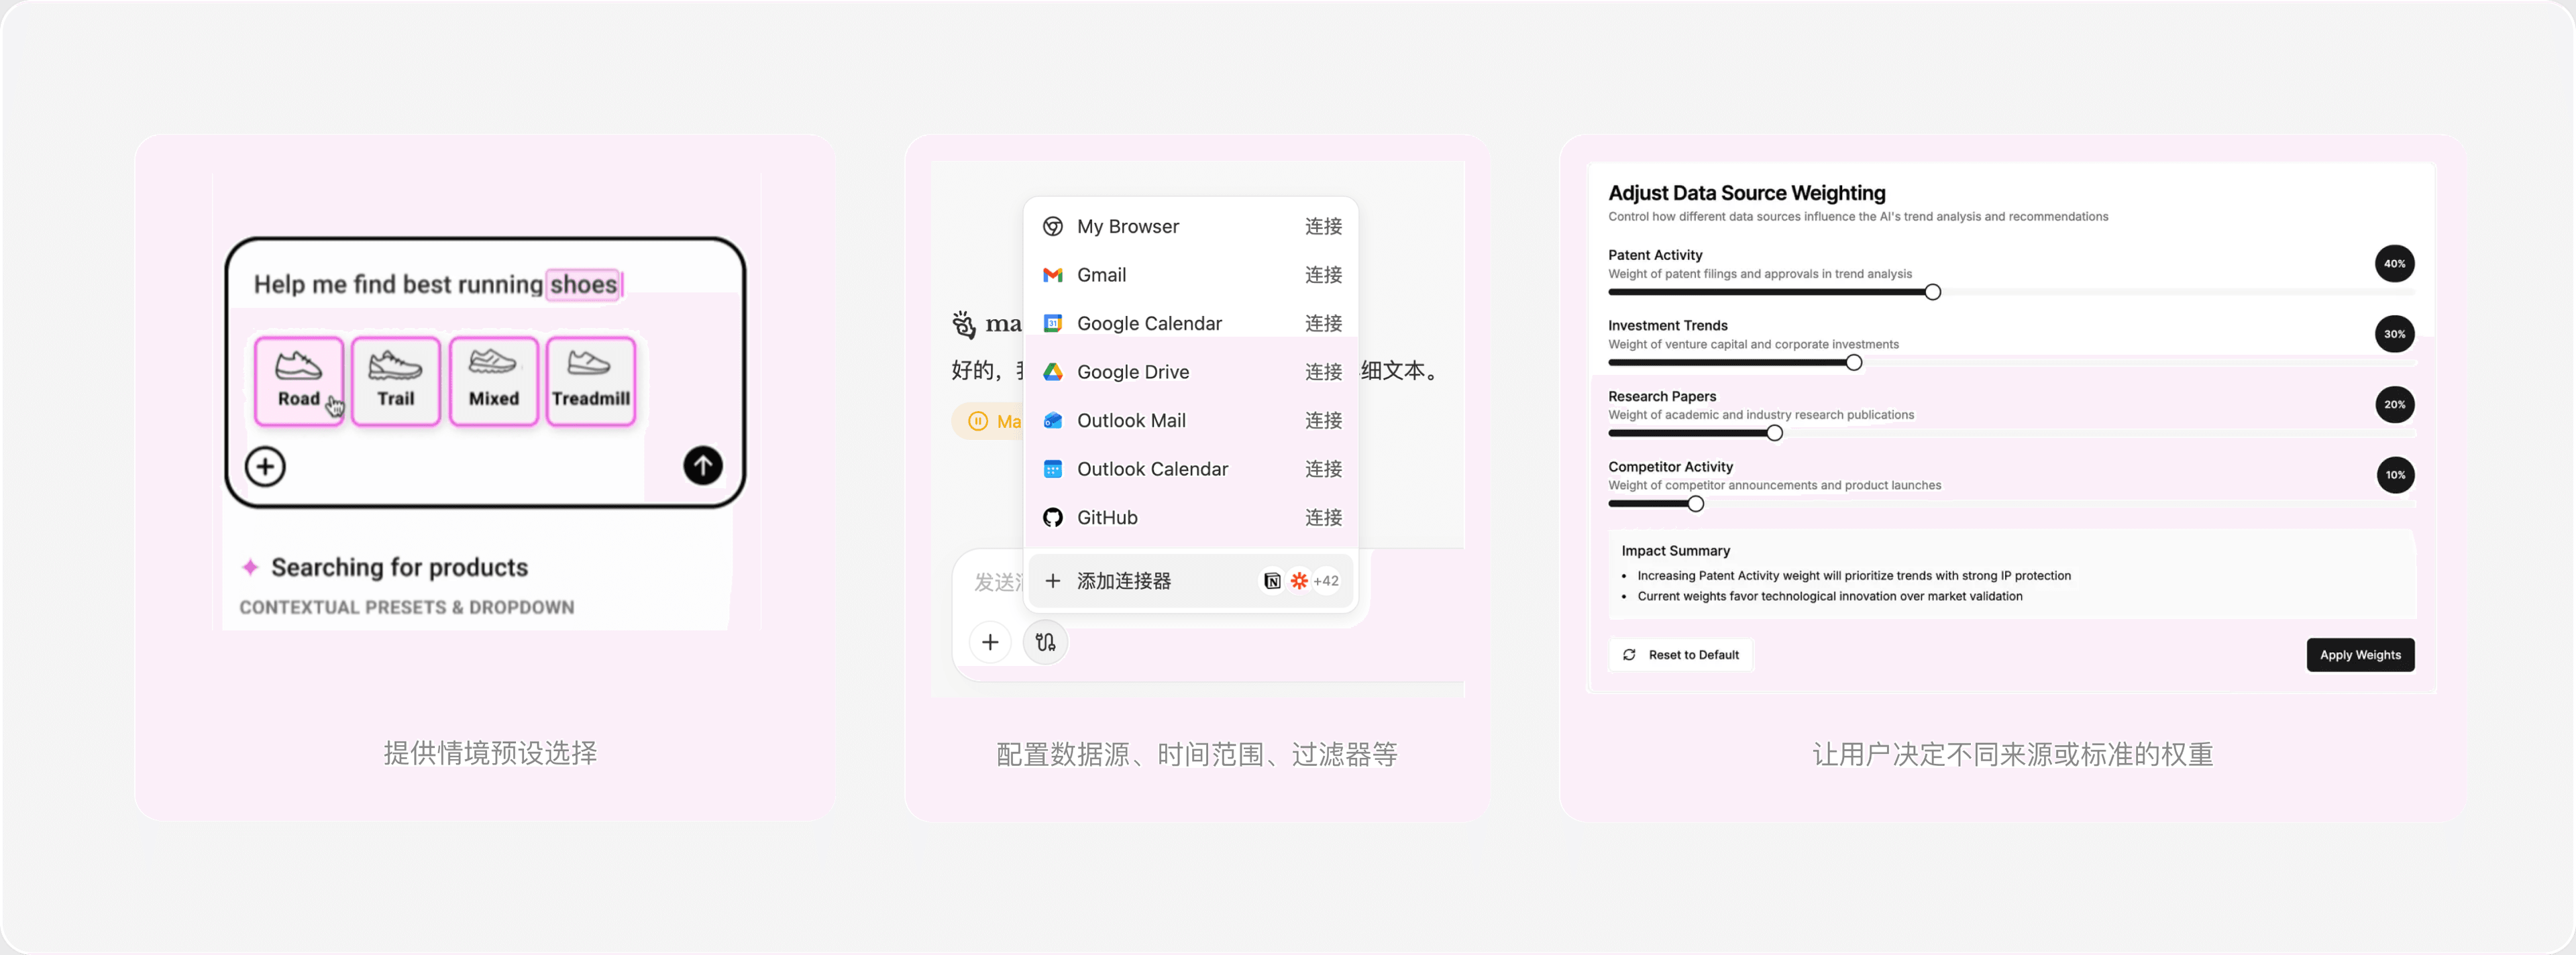Click the orange pause icon on the status pill
The width and height of the screenshot is (2576, 955).
(x=977, y=421)
